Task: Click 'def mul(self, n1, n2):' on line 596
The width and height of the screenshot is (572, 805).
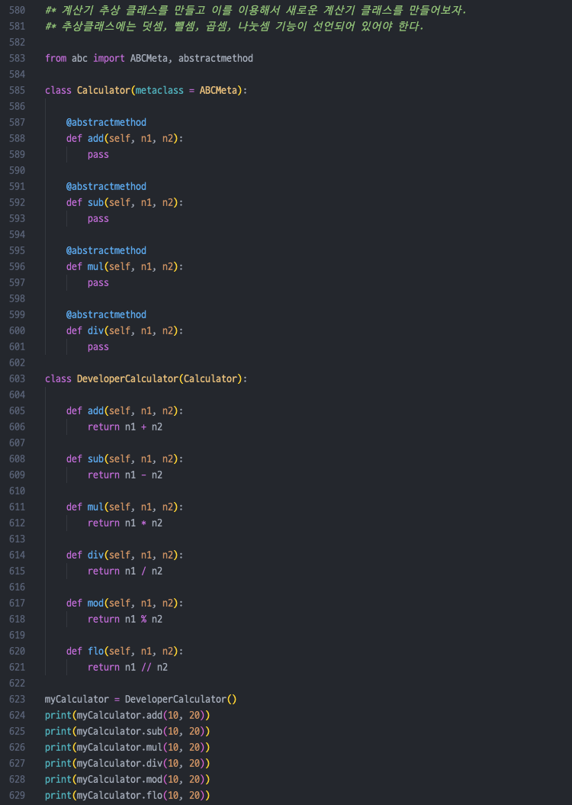Action: point(124,266)
